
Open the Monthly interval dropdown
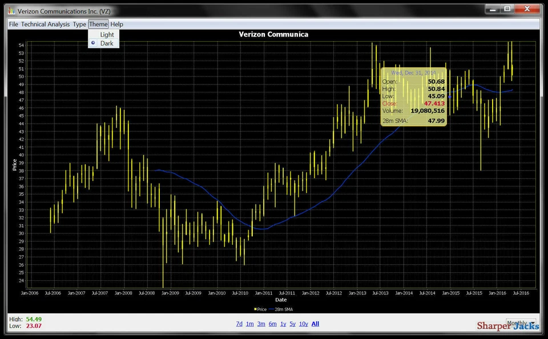[x=521, y=322]
